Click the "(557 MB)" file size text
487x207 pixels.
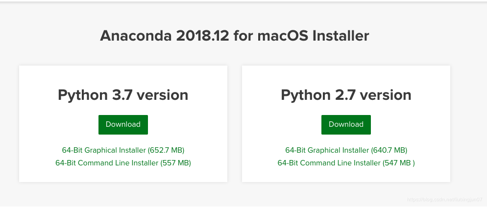(175, 163)
